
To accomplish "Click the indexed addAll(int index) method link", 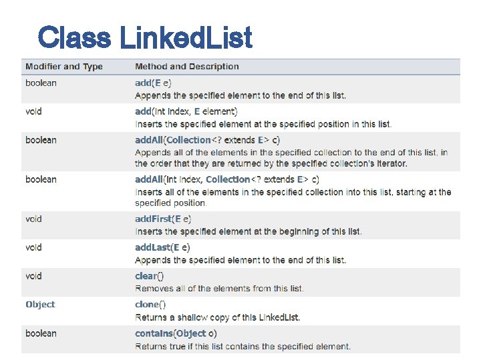I will [x=148, y=179].
